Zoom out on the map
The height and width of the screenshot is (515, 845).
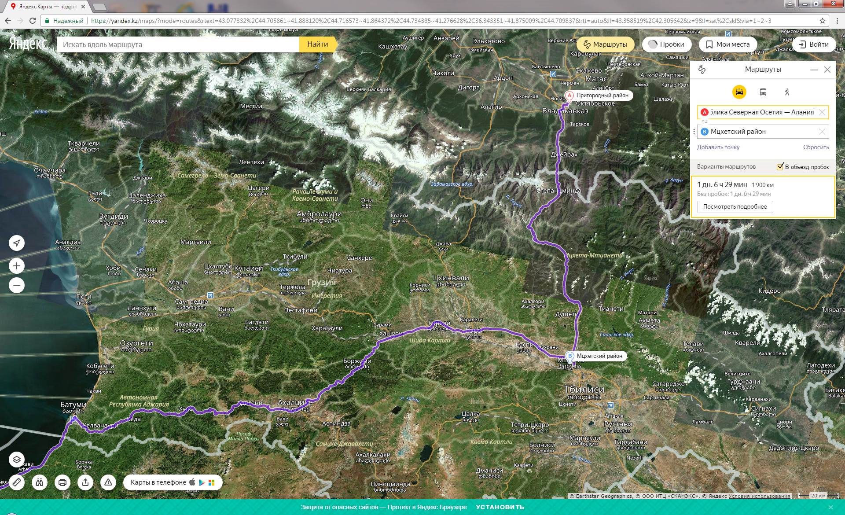point(17,285)
